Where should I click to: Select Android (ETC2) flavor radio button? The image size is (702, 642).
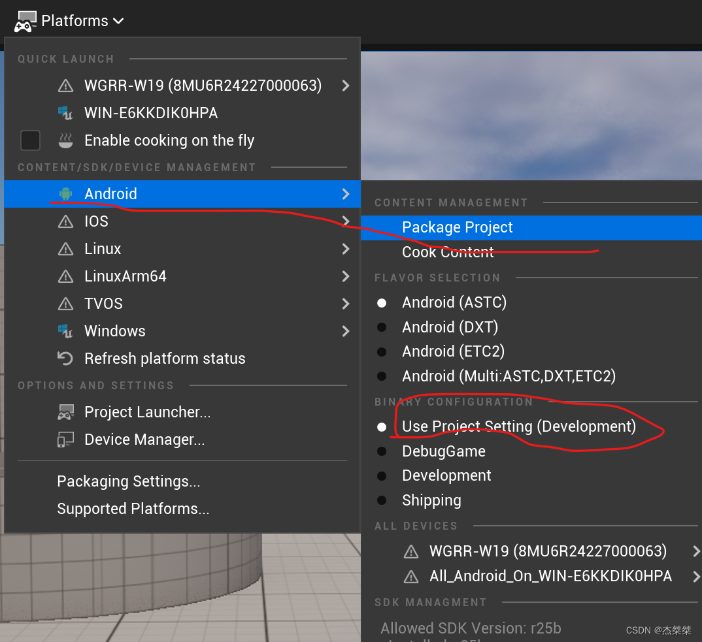(382, 351)
